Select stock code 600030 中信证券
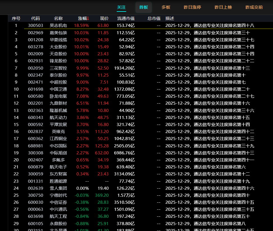This screenshot has width=273, height=231. [x=35, y=202]
